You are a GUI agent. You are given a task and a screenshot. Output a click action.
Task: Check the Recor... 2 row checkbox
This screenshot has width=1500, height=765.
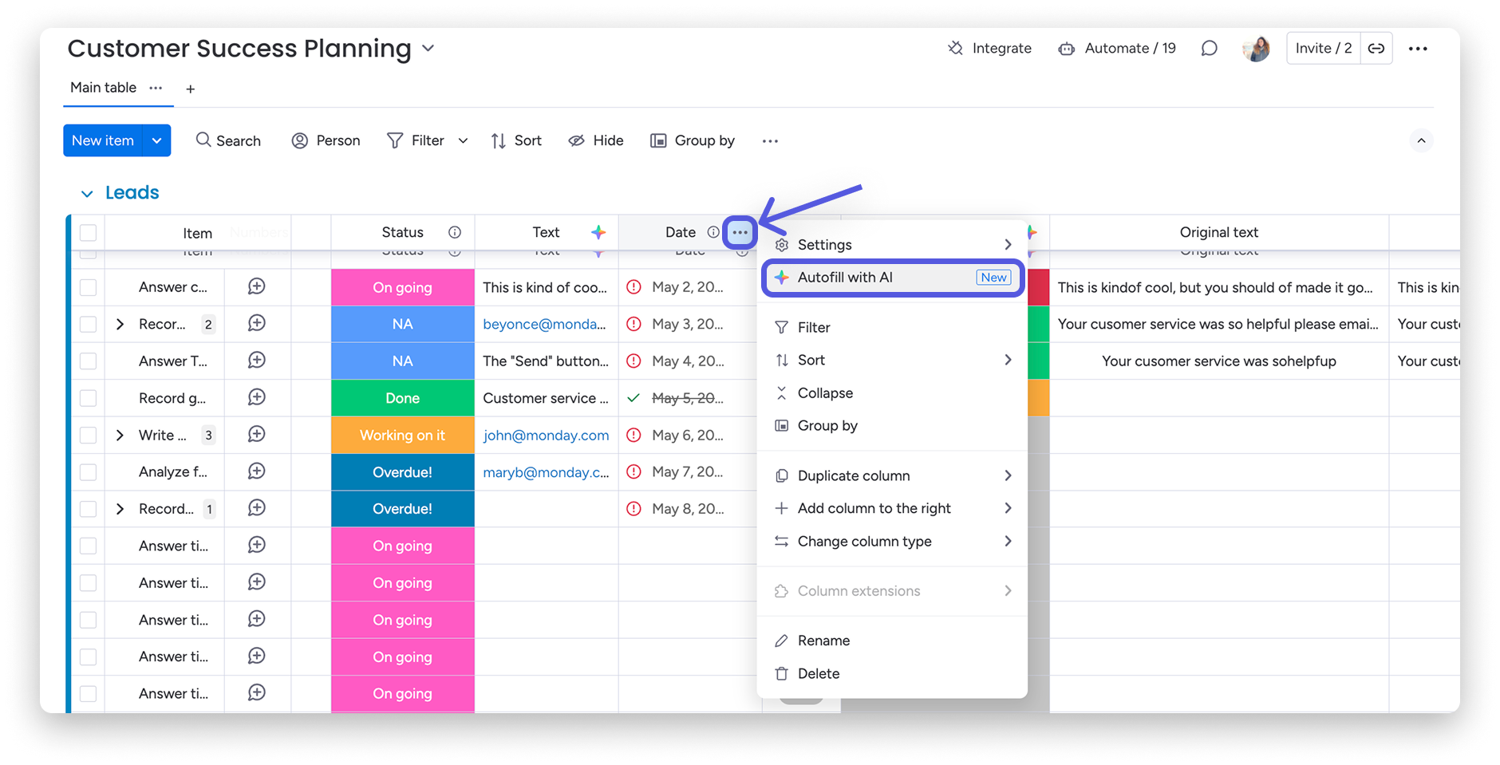coord(89,324)
